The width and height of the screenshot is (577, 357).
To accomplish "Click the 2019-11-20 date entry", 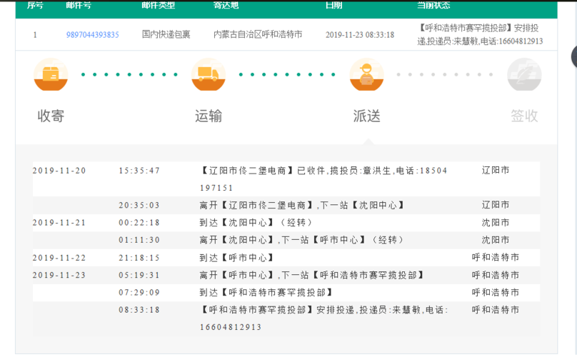I will (x=59, y=171).
